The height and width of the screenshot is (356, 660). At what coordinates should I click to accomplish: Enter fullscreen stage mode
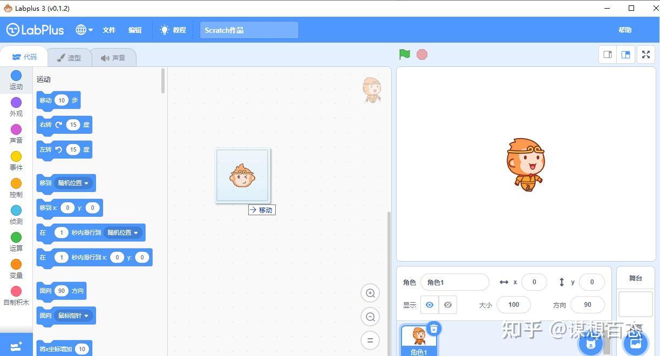point(645,54)
